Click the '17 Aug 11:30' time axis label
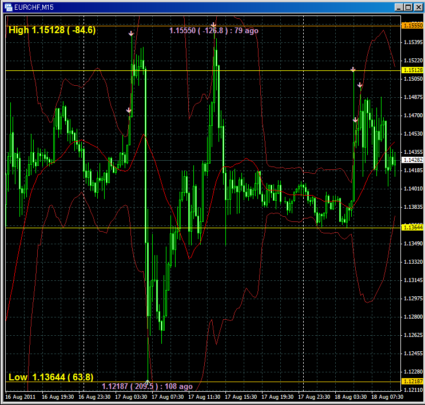Image resolution: width=425 pixels, height=405 pixels. click(x=205, y=396)
